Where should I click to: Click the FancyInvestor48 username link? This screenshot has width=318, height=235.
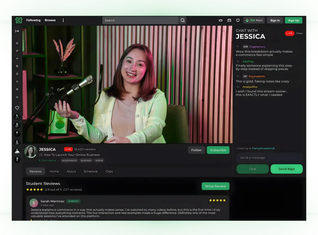point(263,148)
